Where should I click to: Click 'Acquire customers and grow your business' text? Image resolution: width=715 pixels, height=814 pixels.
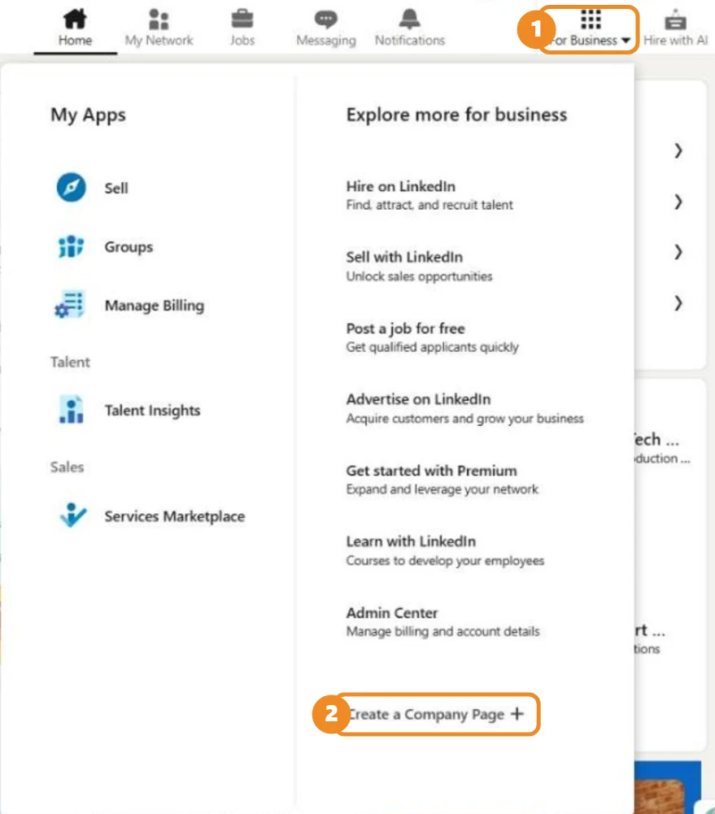pyautogui.click(x=464, y=419)
